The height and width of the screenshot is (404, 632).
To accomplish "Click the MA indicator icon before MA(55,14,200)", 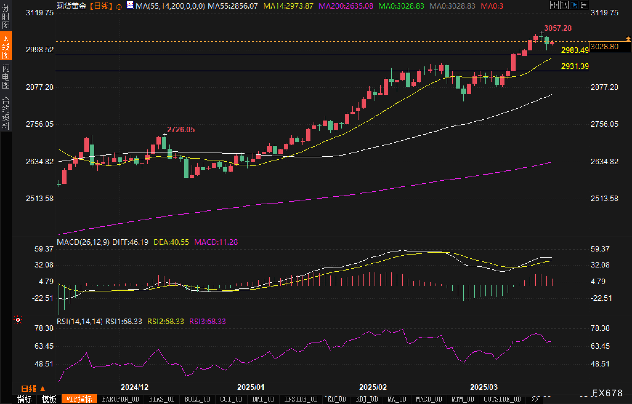I will [130, 5].
